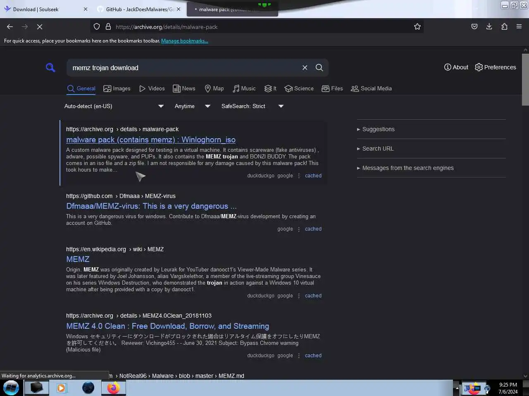The width and height of the screenshot is (529, 396).
Task: Open cached link for Dfmaaa/MEMZ-virus result
Action: coord(313,229)
